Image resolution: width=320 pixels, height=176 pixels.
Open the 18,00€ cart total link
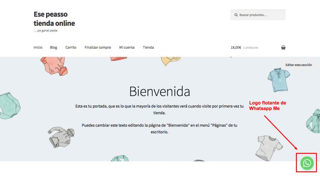coord(236,48)
